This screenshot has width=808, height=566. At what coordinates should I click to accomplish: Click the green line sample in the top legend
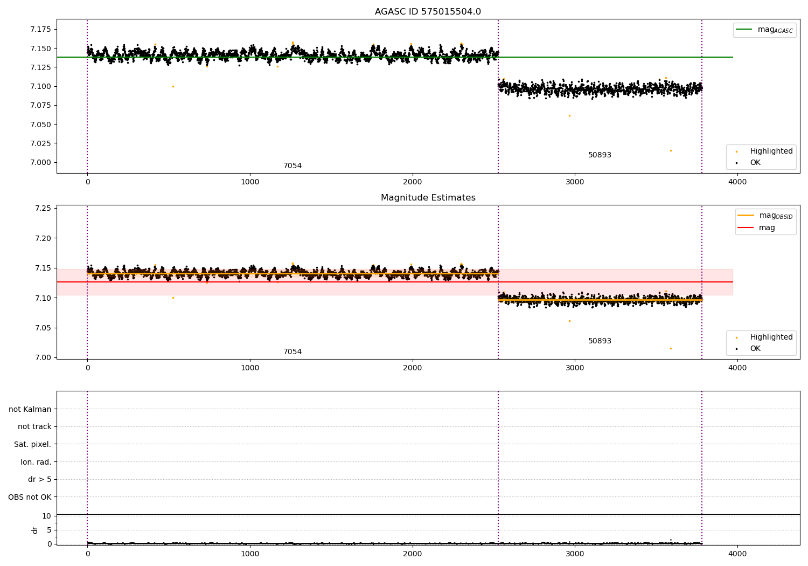(744, 30)
